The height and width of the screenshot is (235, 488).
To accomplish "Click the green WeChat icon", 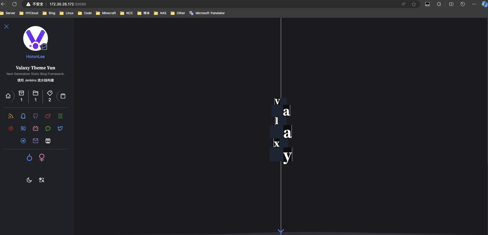I will [x=48, y=128].
